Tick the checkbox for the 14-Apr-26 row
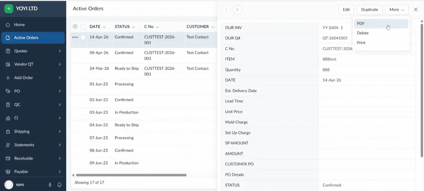The height and width of the screenshot is (191, 424). tap(83, 37)
